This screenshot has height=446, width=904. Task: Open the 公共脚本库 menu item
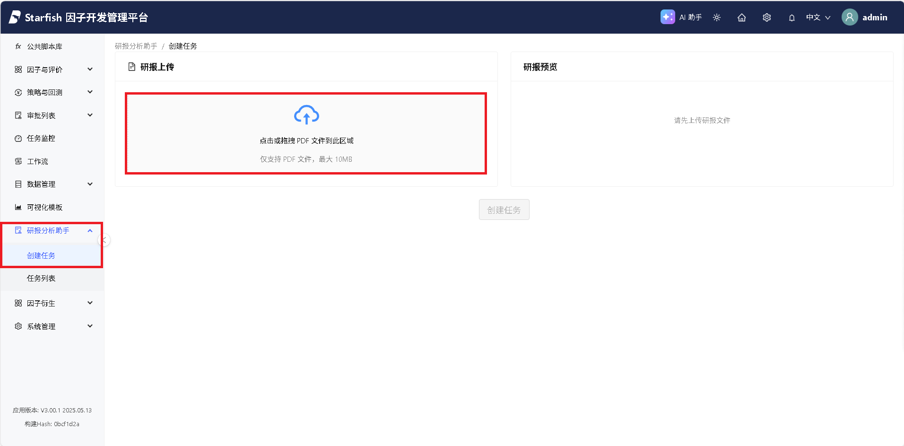[52, 46]
